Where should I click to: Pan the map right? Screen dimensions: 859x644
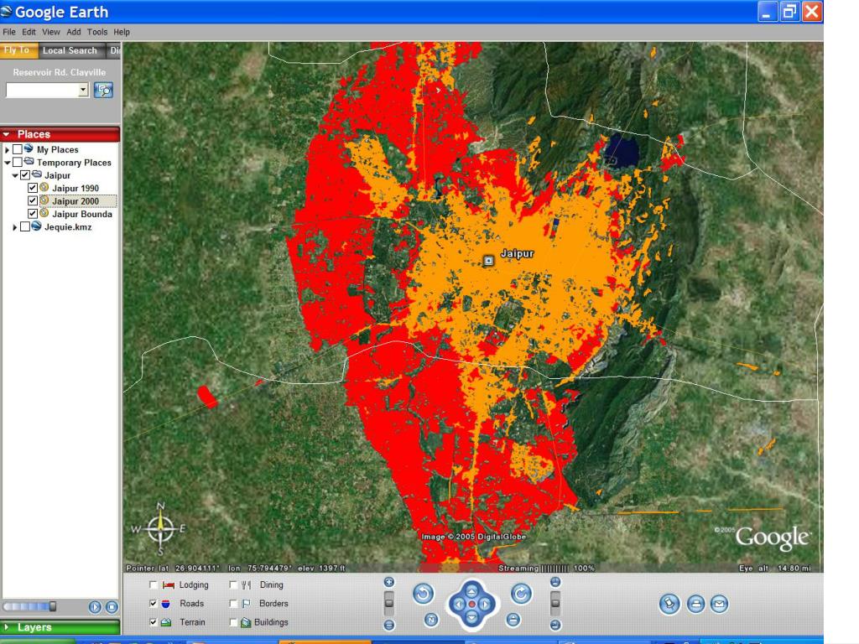[x=485, y=604]
